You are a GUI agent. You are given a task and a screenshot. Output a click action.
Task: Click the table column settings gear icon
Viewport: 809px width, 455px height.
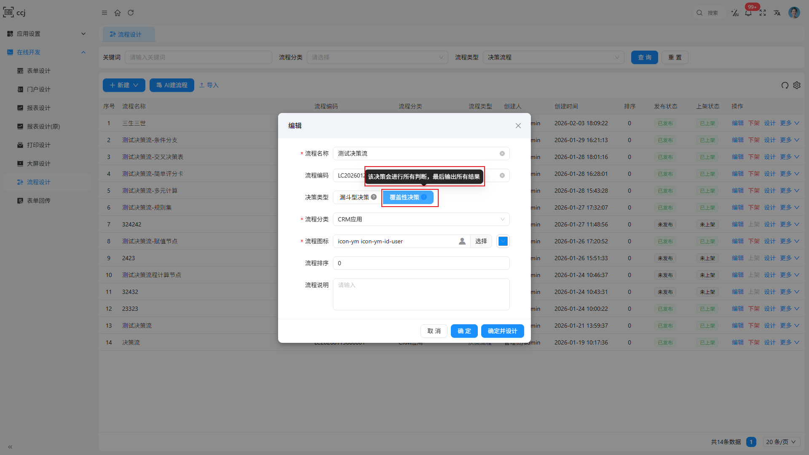tap(797, 85)
